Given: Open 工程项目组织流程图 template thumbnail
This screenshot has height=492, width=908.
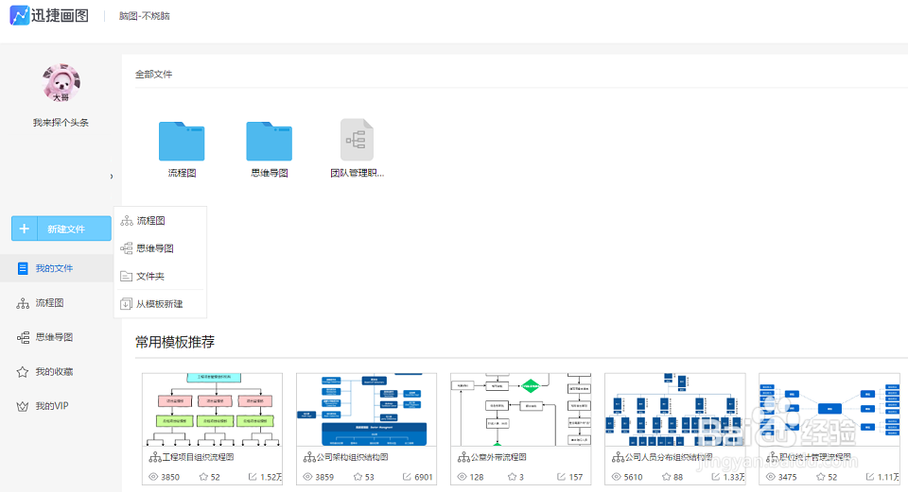Looking at the screenshot, I should [x=213, y=409].
